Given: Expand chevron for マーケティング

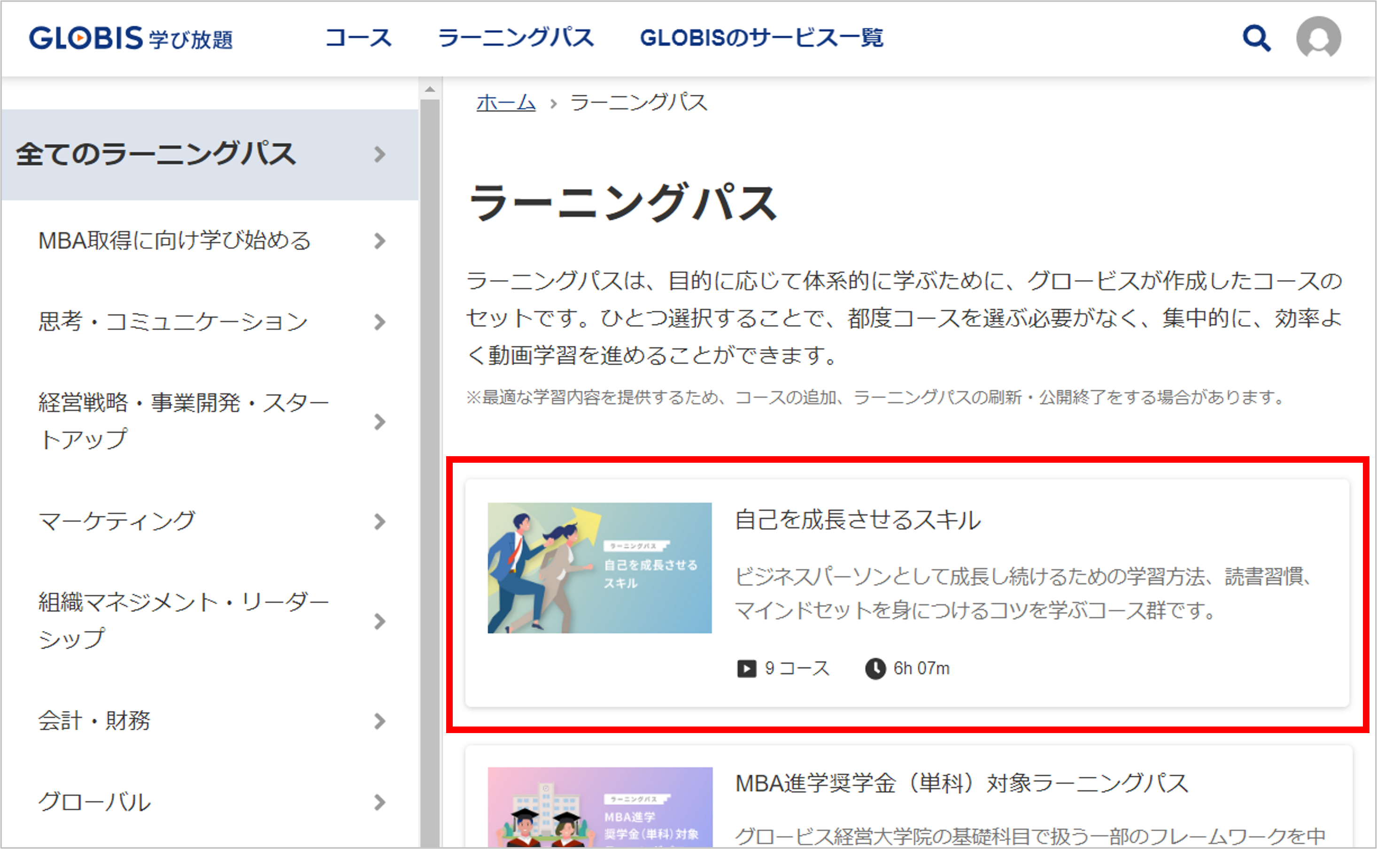Looking at the screenshot, I should click(x=380, y=521).
